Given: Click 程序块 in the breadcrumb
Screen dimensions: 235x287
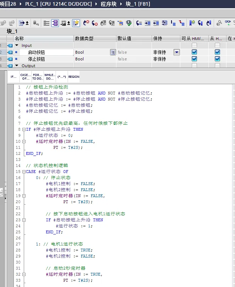Looking at the screenshot, I should (108, 4).
